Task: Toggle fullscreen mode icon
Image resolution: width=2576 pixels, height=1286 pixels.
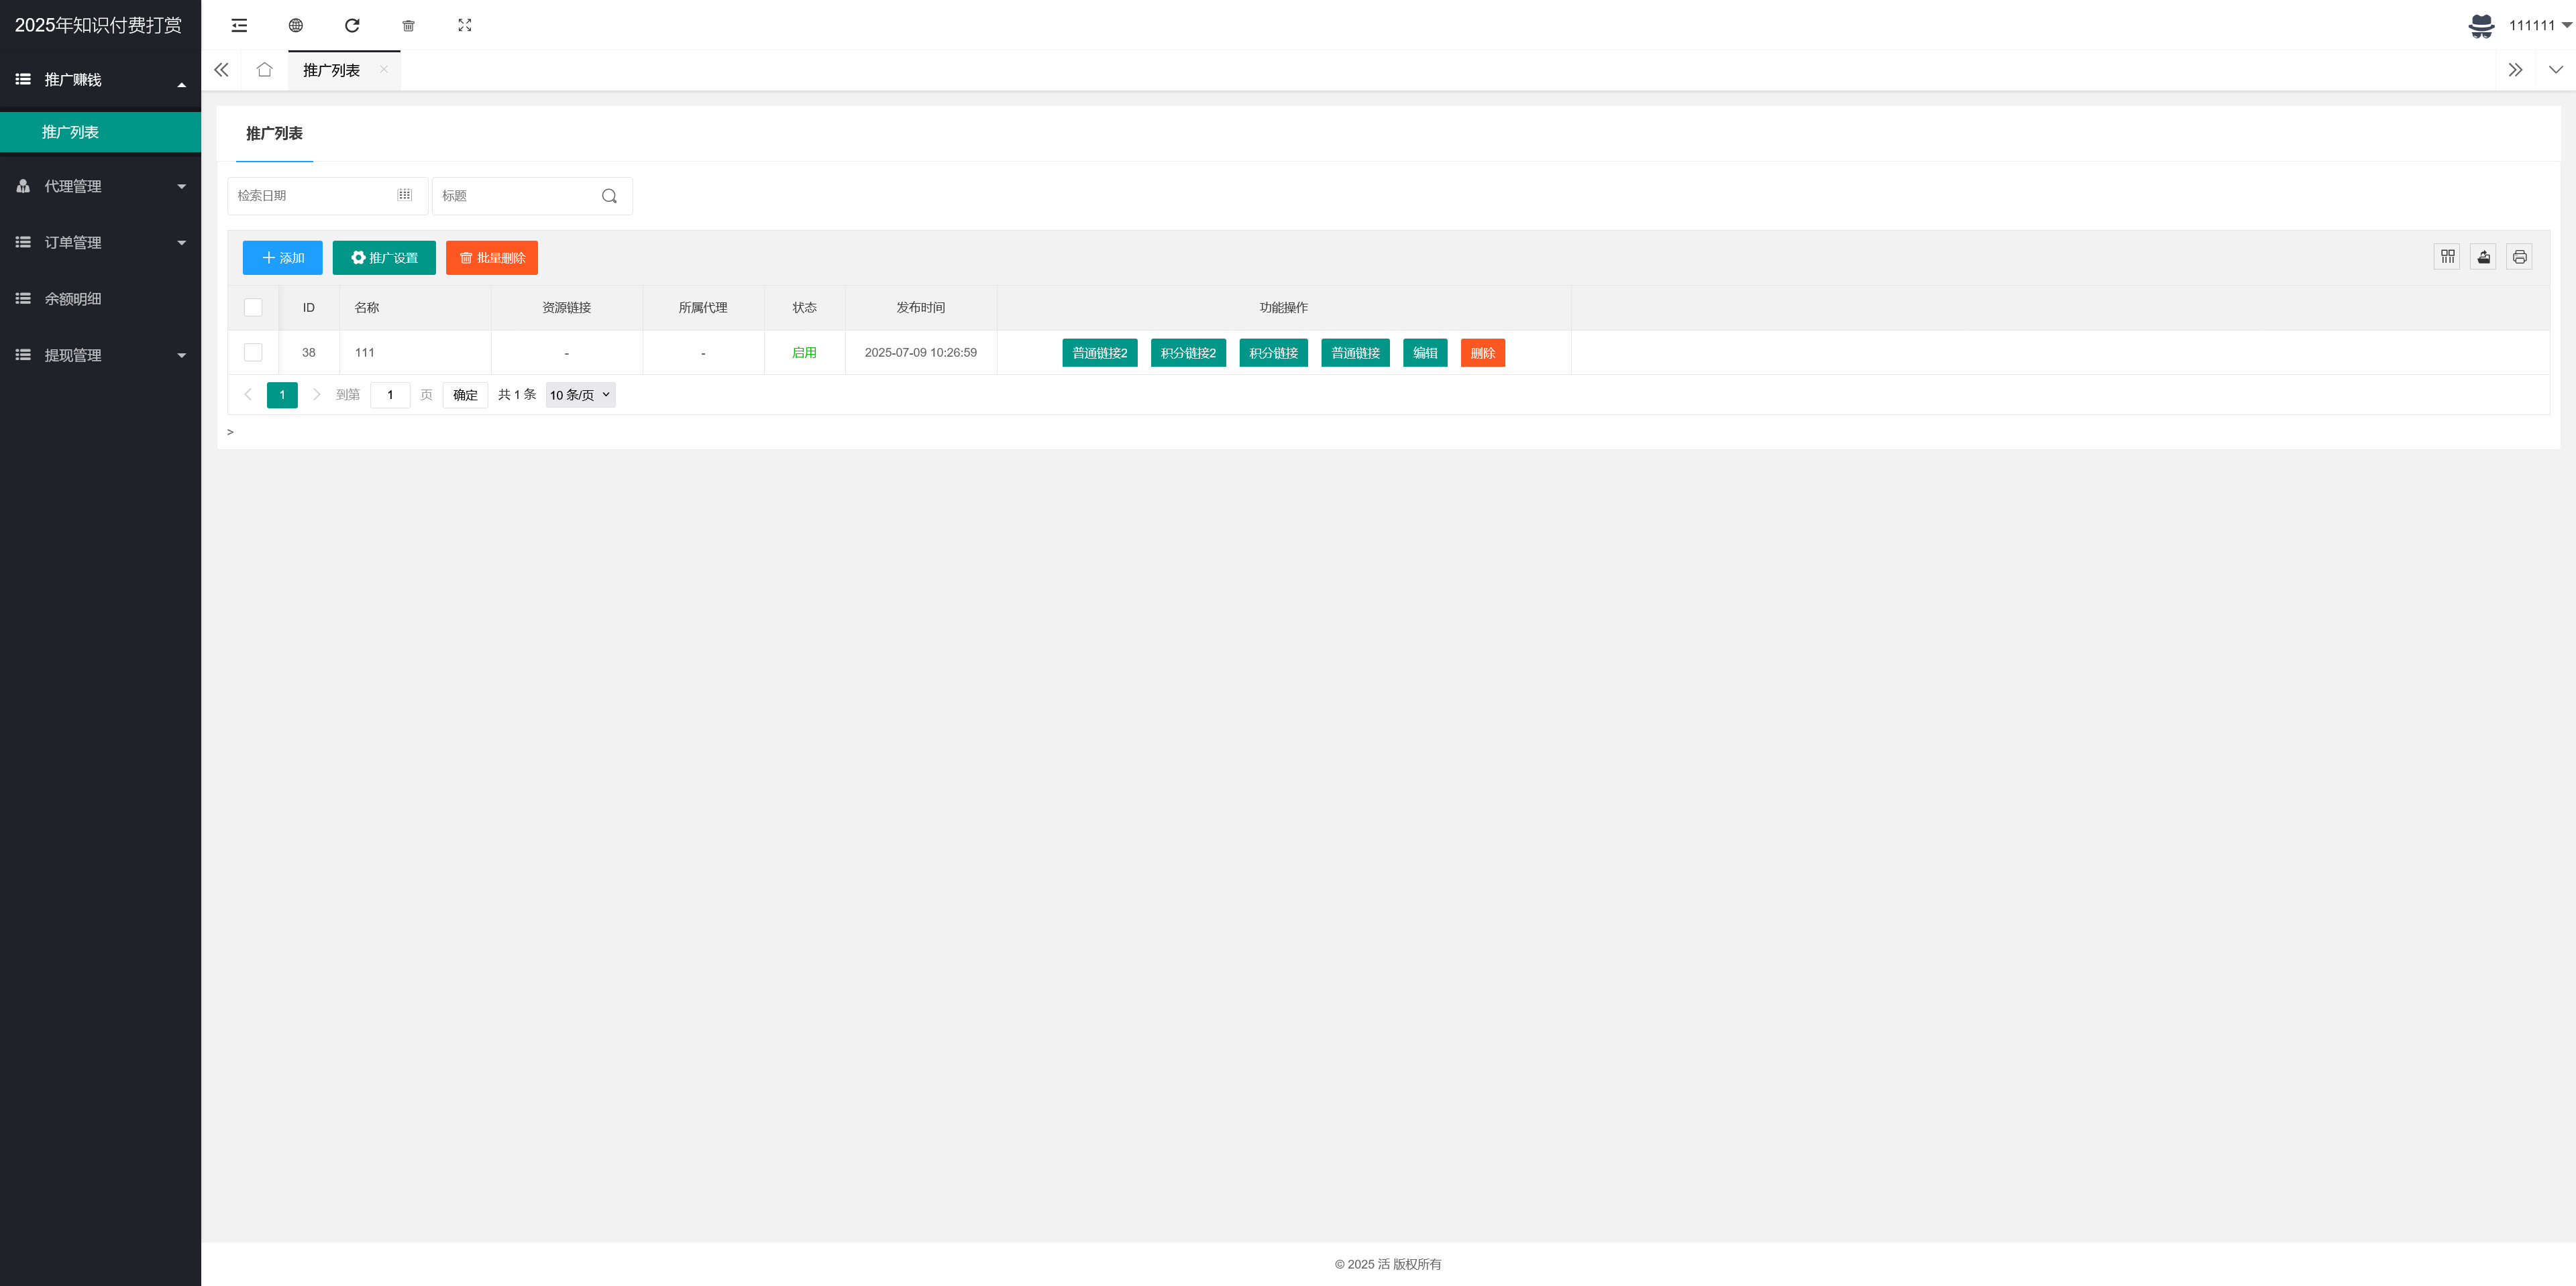Action: click(465, 25)
